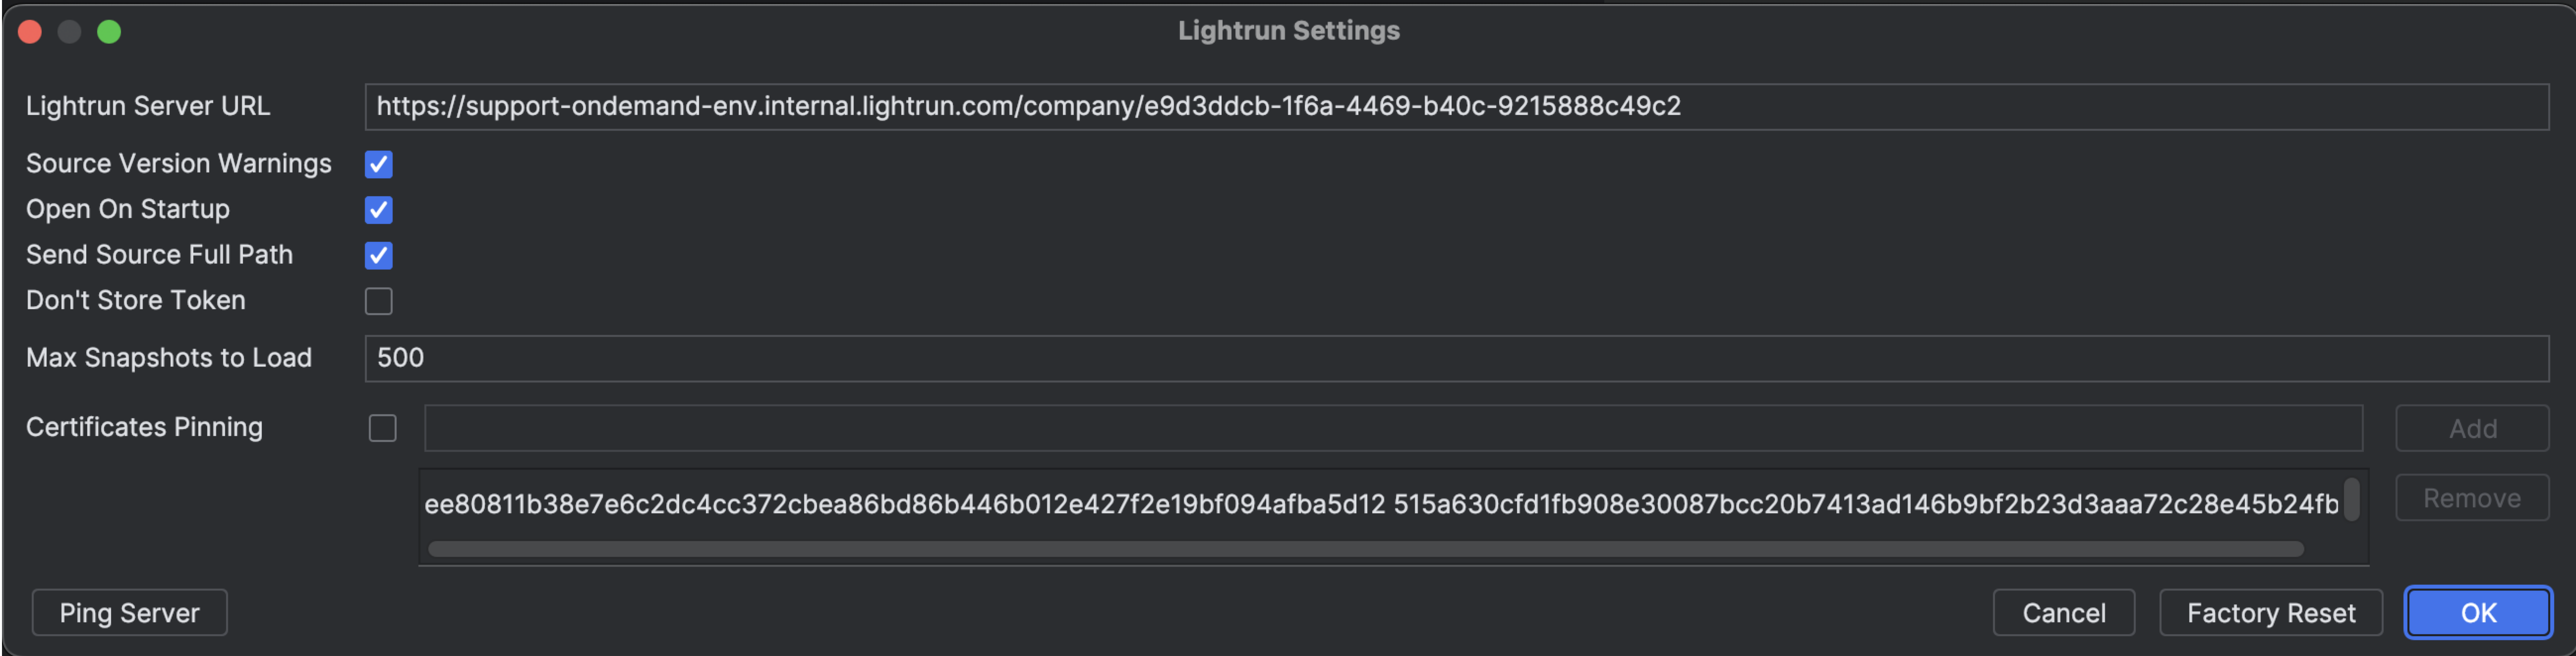Screen dimensions: 2576x656
Task: Enable Certificates Pinning checkbox
Action: (x=382, y=428)
